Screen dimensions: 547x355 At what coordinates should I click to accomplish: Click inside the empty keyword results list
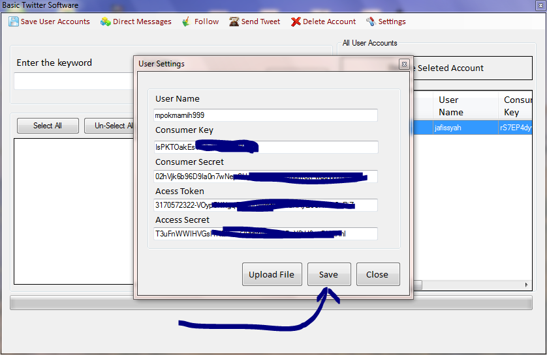[74, 211]
